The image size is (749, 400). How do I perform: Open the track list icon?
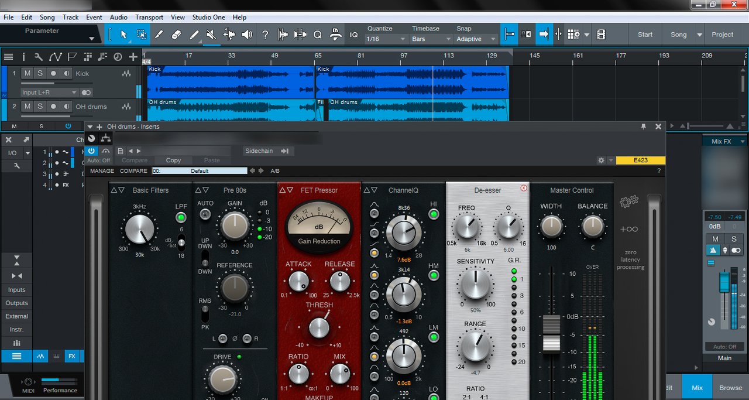(8, 57)
